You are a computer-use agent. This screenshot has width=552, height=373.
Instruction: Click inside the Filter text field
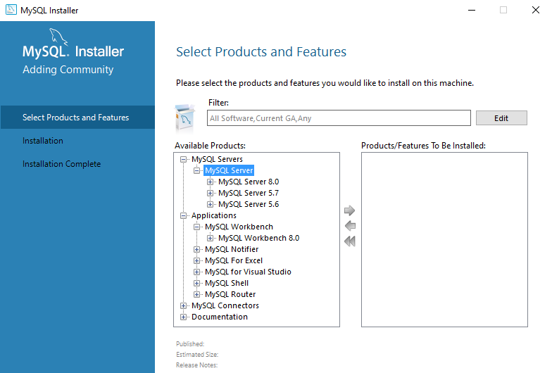(x=339, y=118)
